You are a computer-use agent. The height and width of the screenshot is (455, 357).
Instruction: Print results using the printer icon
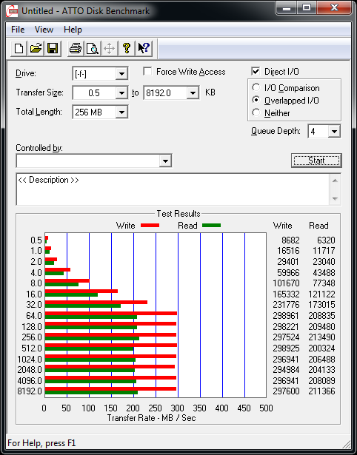pos(76,48)
